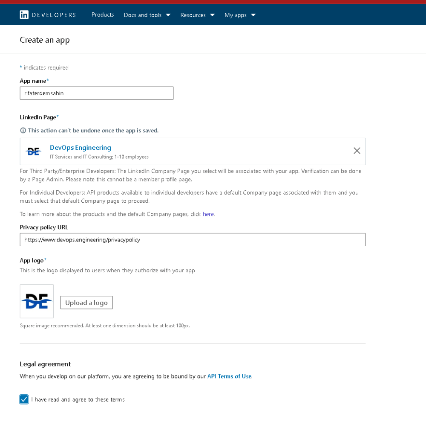Viewport: 426px width, 437px height.
Task: Click the info icon beside undo warning
Action: pyautogui.click(x=23, y=131)
